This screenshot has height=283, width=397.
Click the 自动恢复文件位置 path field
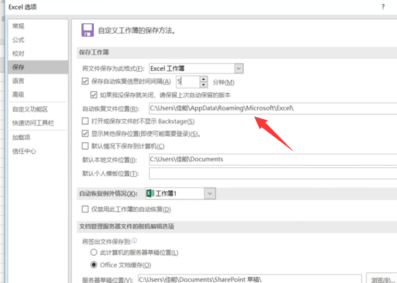point(273,108)
